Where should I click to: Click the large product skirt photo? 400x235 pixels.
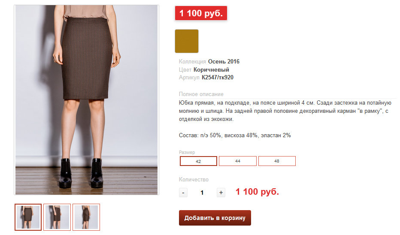coord(86,100)
